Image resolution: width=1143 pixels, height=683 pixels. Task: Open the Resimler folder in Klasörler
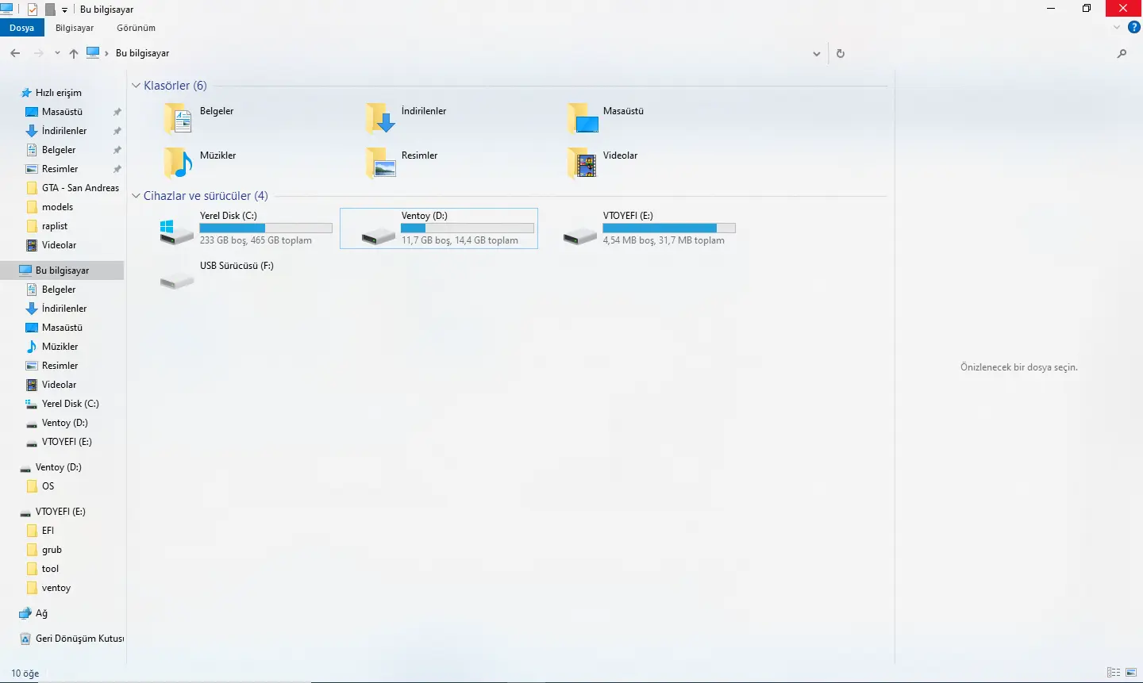402,163
